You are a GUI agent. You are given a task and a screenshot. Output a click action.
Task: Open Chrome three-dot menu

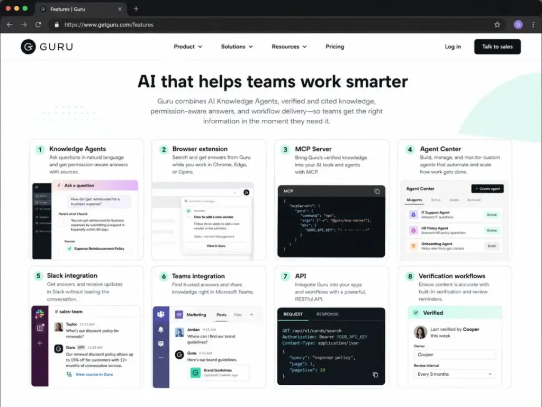point(533,24)
